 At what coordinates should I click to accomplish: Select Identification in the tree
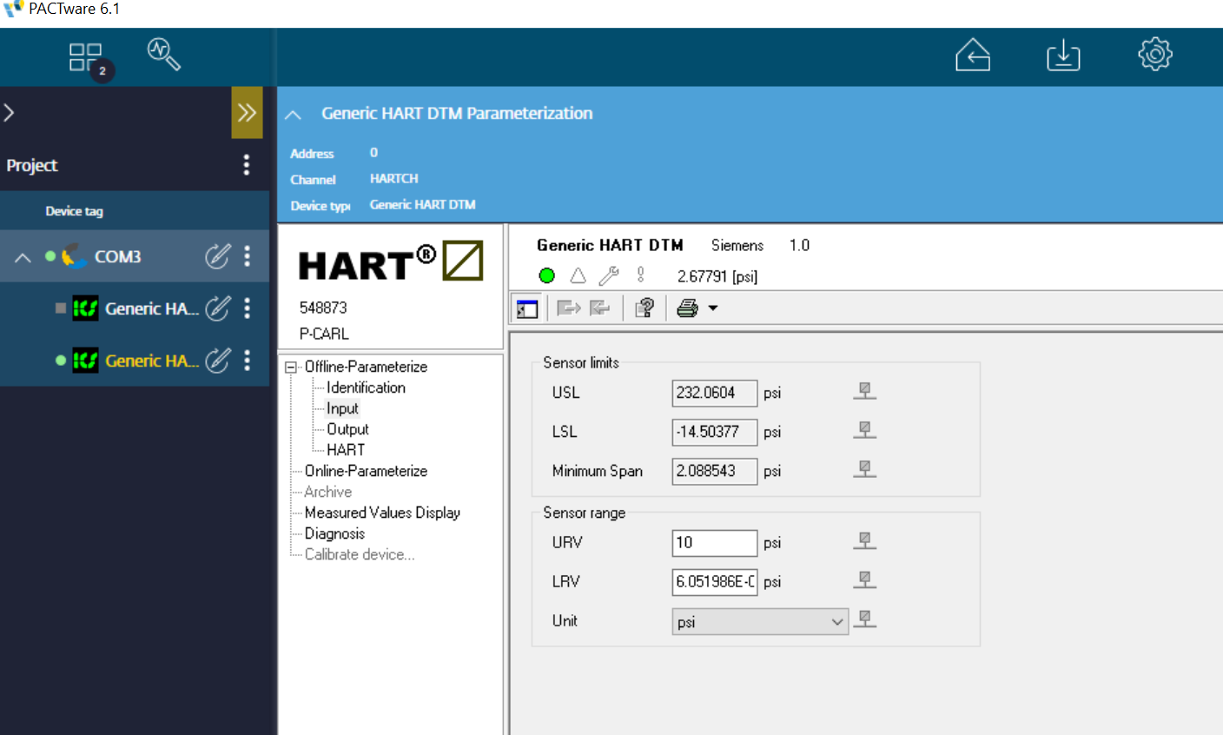click(366, 387)
